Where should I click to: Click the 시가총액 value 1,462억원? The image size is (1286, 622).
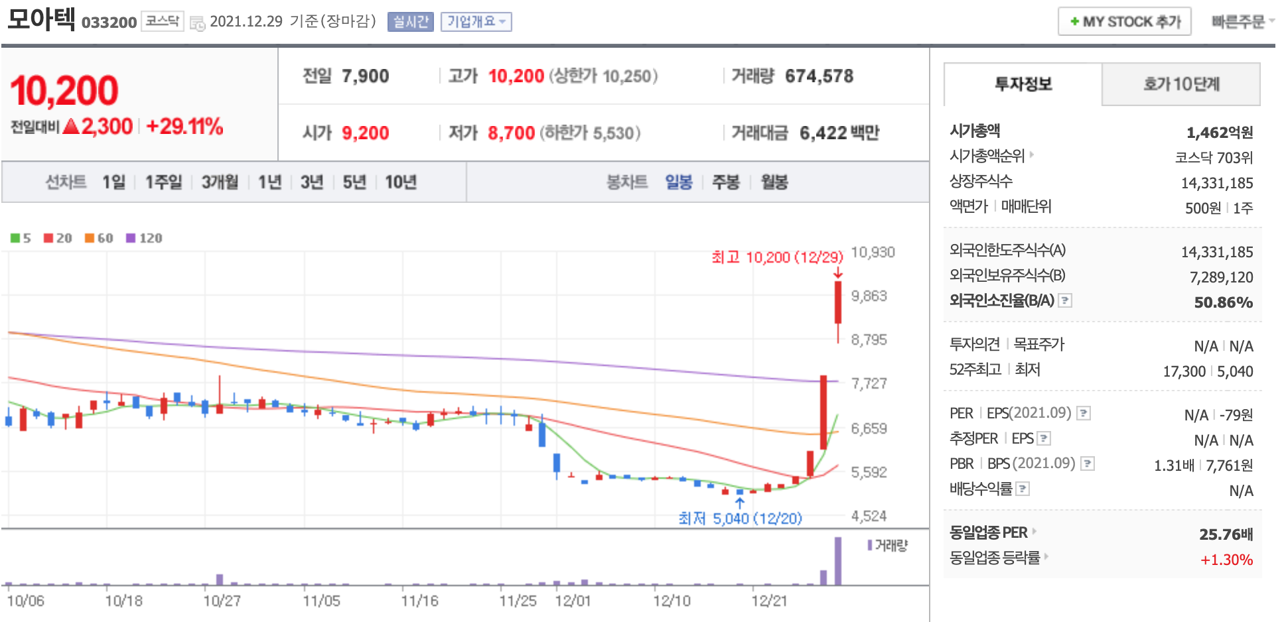(x=1220, y=133)
